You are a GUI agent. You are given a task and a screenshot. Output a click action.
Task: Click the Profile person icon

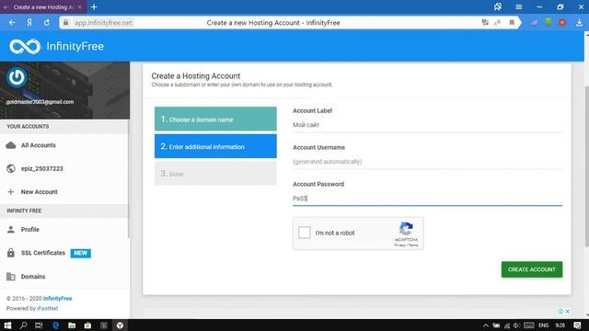11,229
